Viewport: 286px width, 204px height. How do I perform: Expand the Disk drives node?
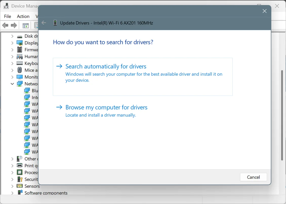[12, 36]
